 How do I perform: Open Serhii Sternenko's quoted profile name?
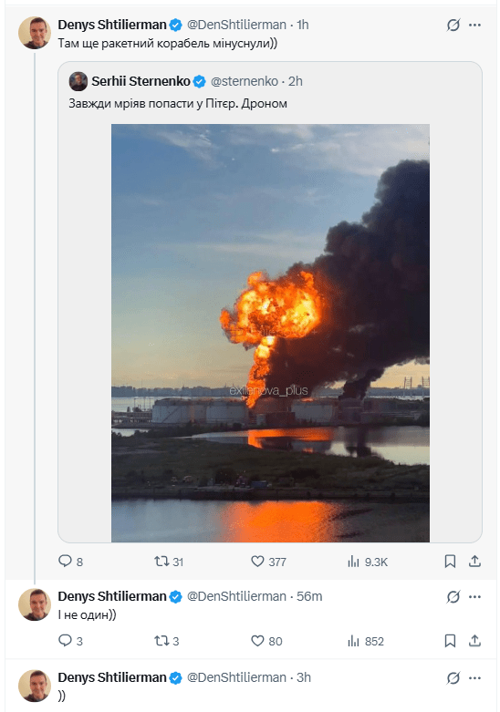pyautogui.click(x=141, y=81)
